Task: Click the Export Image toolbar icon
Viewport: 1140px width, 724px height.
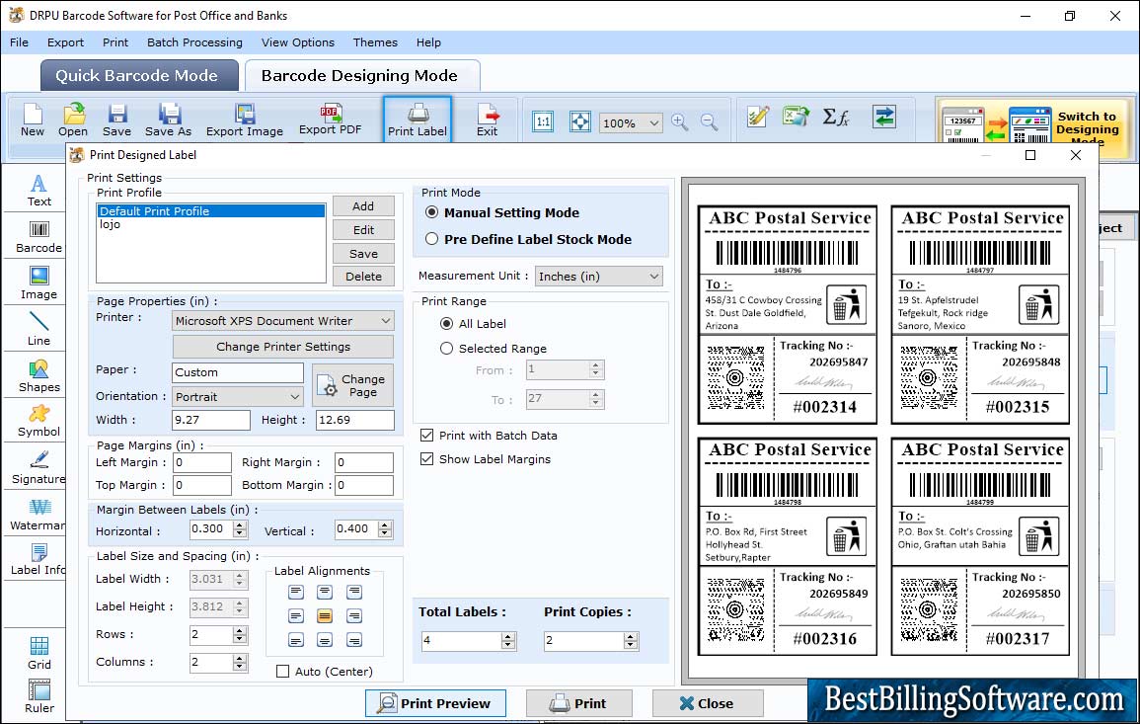Action: 245,121
